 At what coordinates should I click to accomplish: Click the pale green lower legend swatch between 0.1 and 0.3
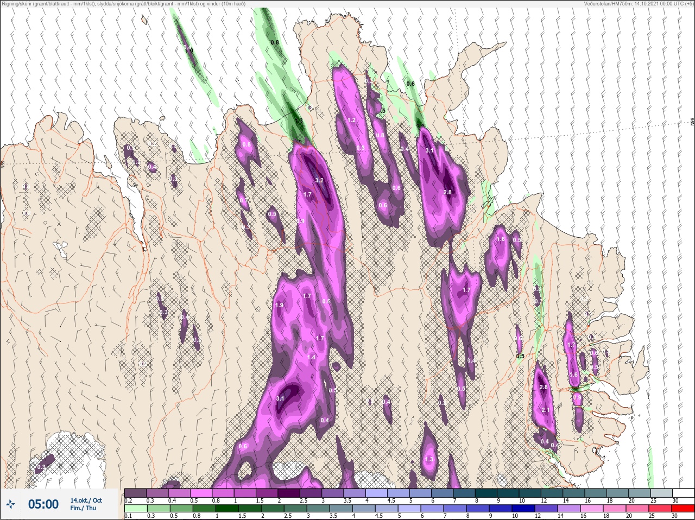(x=135, y=509)
